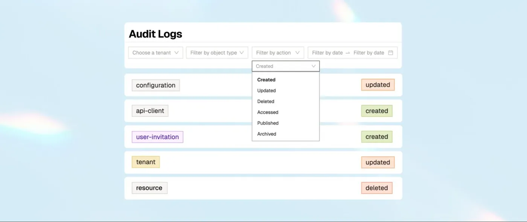Click the api-client object tag
The height and width of the screenshot is (222, 527).
[x=150, y=111]
